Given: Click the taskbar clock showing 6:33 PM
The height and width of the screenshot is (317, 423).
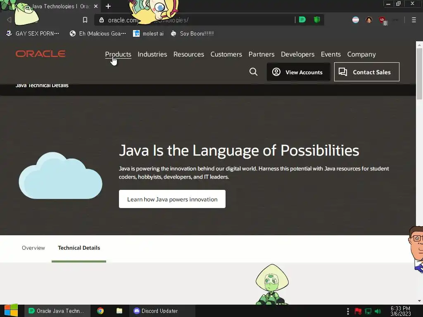Looking at the screenshot, I should (x=400, y=311).
